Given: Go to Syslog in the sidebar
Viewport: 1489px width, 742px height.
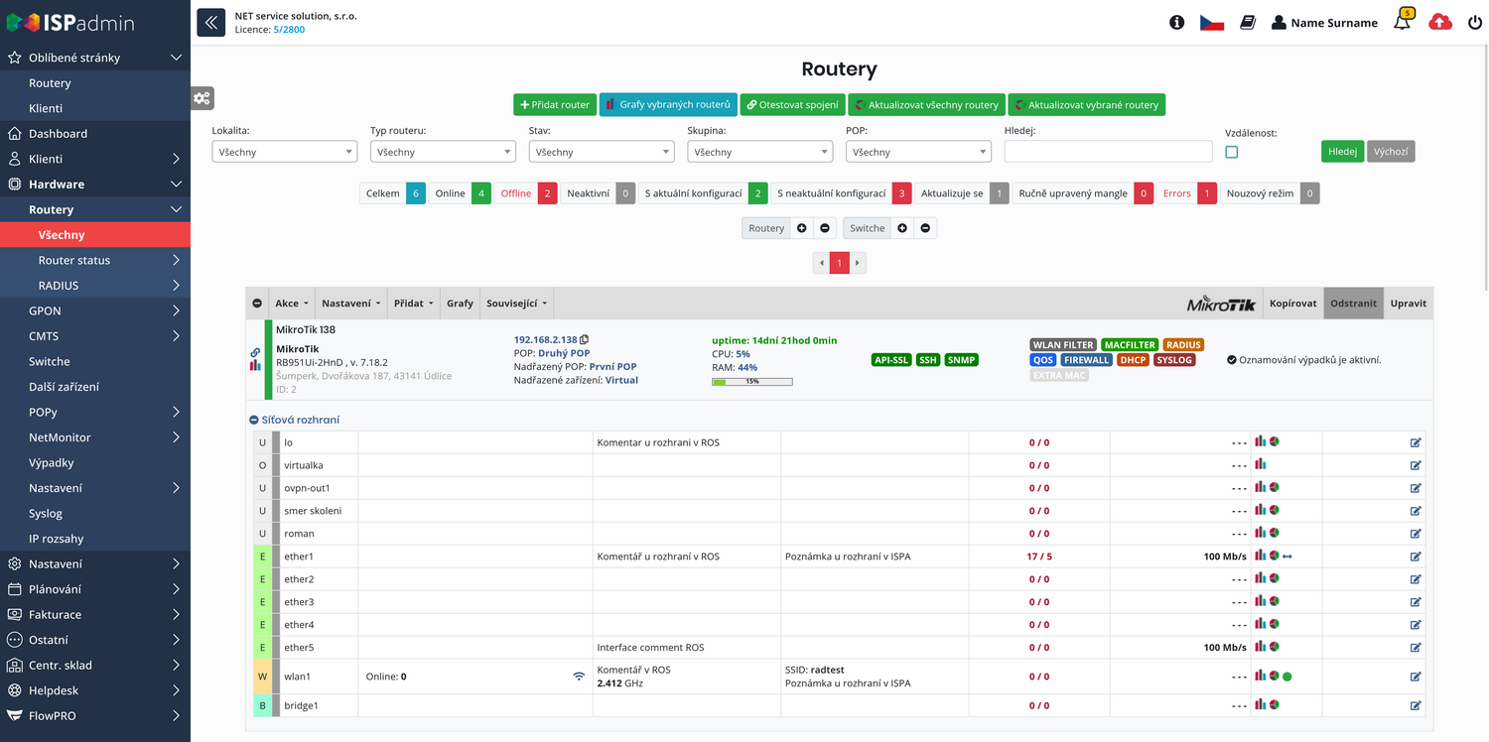Looking at the screenshot, I should pos(95,513).
